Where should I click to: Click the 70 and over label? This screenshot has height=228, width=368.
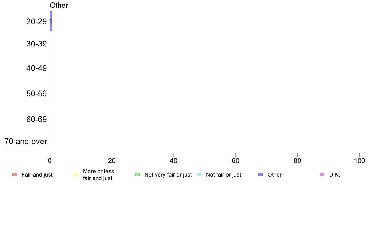26,141
